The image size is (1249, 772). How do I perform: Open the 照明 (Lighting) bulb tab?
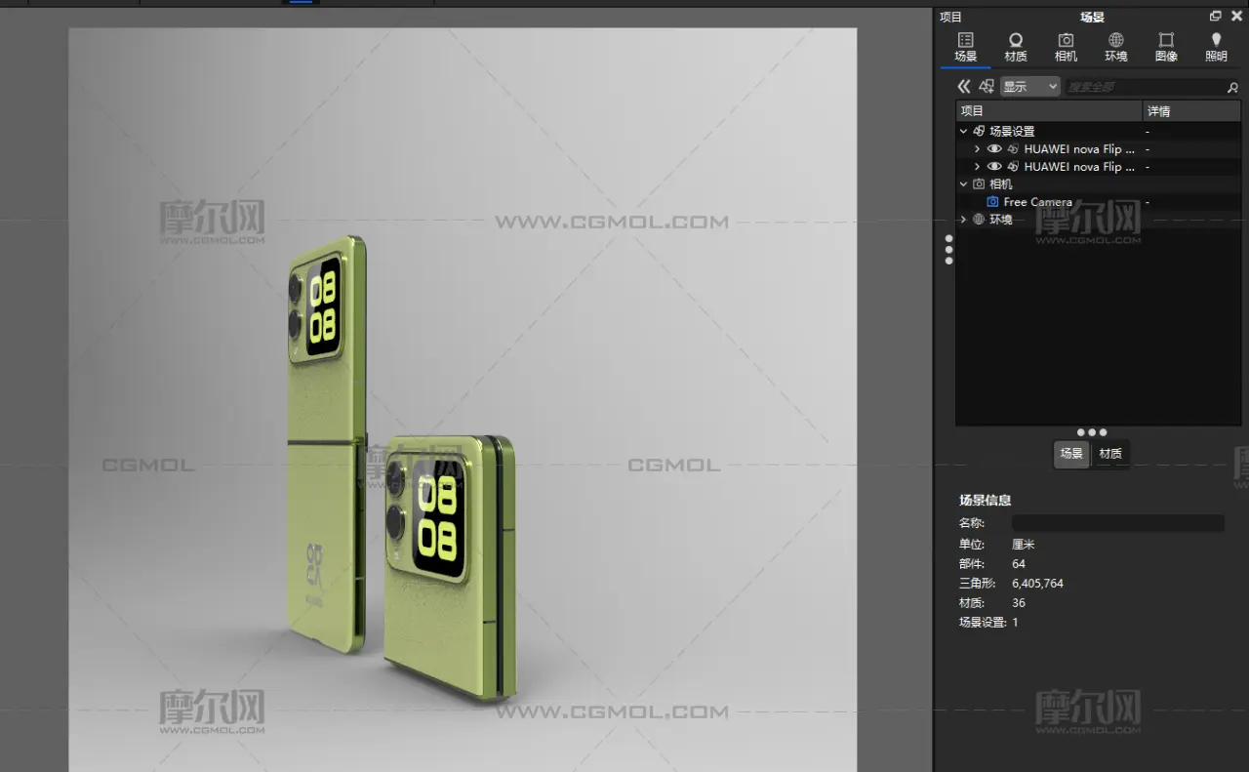(x=1216, y=46)
